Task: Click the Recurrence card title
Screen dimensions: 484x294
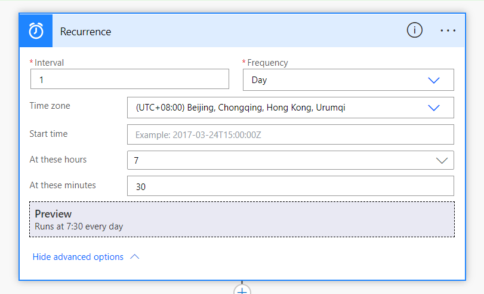Action: pos(85,32)
